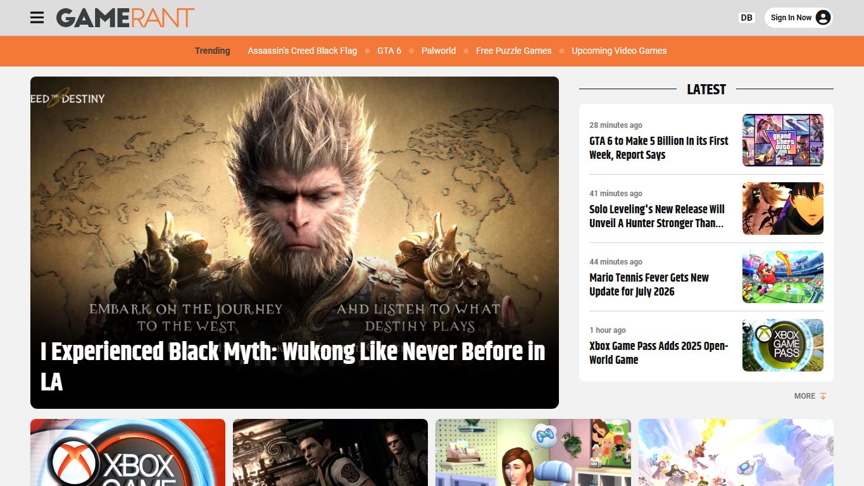Screen dimensions: 864x486
Task: Select GTA 6 trending topic
Action: coord(389,51)
